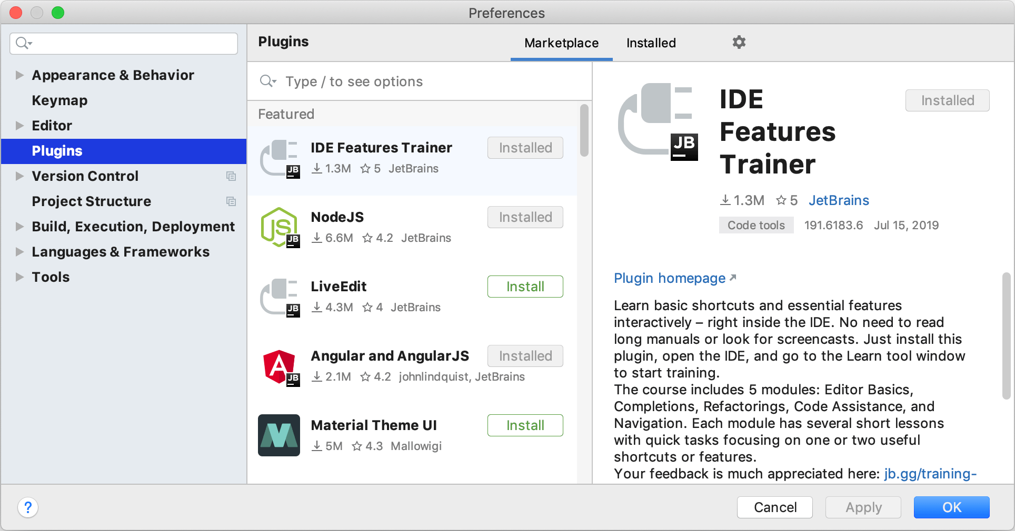This screenshot has height=531, width=1015.
Task: Select Plugins in the settings tree
Action: pos(124,151)
